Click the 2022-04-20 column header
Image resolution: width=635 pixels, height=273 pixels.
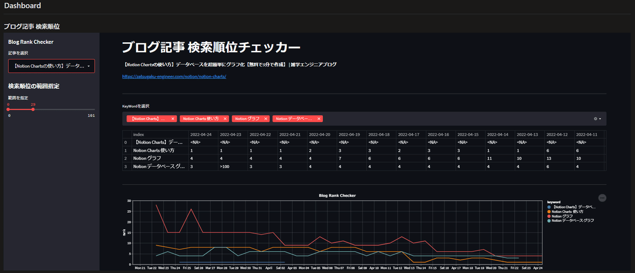(x=321, y=135)
